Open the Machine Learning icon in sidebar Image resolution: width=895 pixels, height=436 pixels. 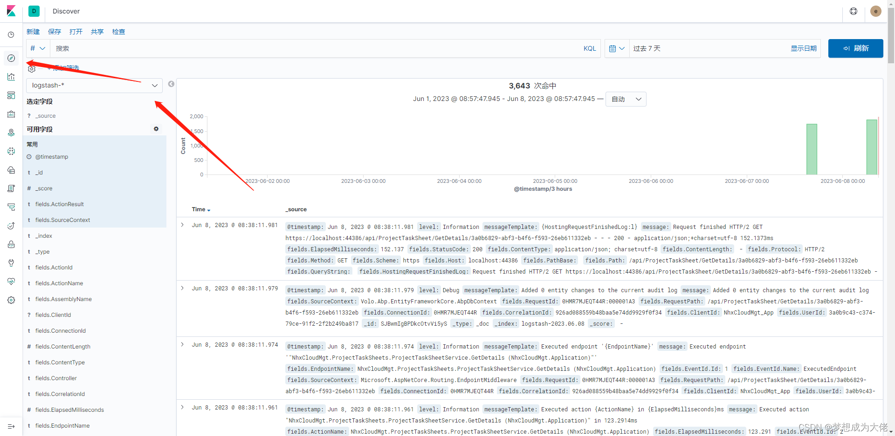(x=11, y=151)
